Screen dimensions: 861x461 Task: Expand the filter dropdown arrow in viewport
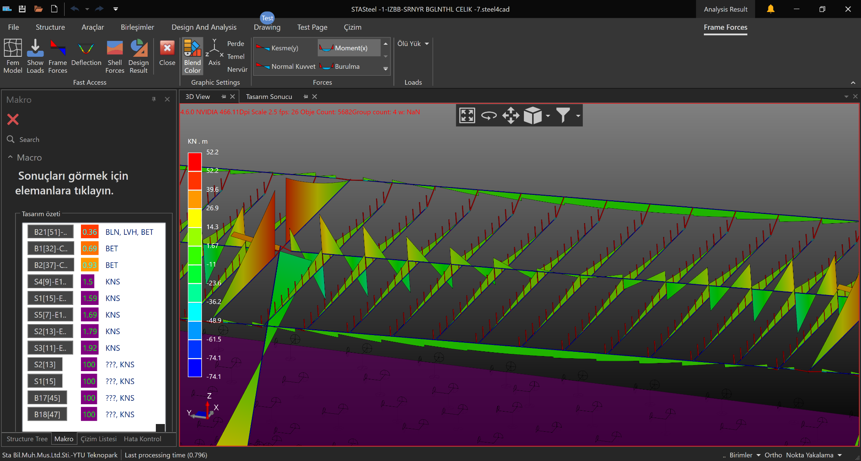pos(578,116)
